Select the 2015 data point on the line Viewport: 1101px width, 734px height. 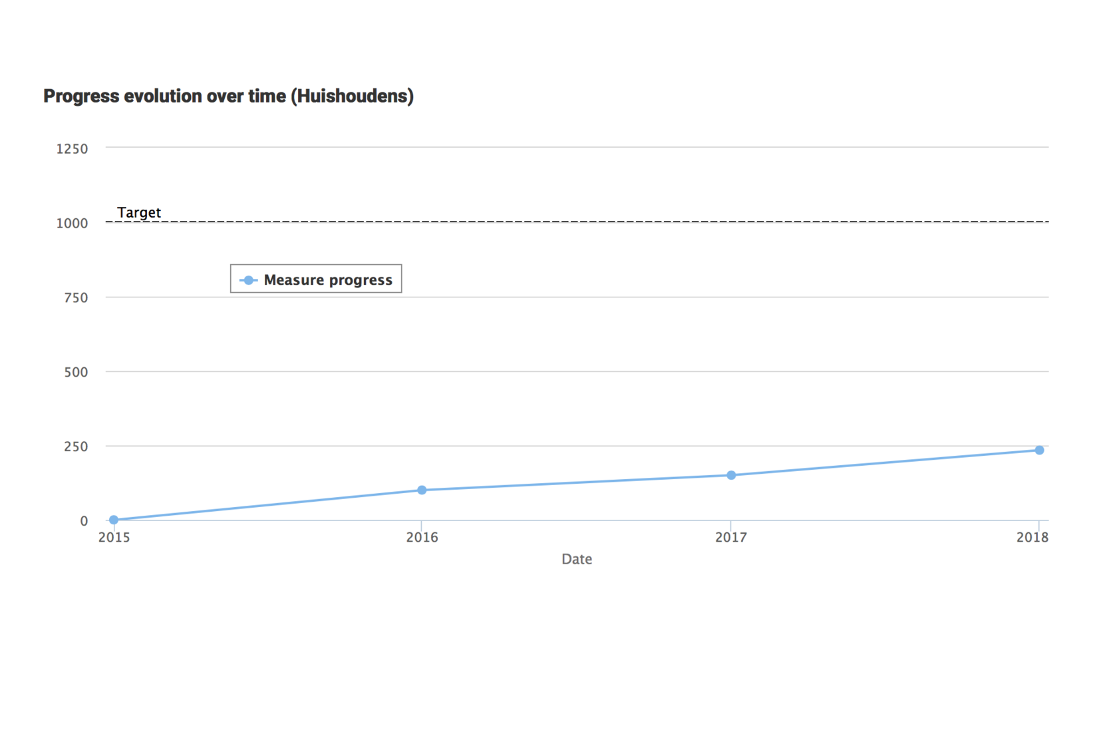[x=113, y=519]
